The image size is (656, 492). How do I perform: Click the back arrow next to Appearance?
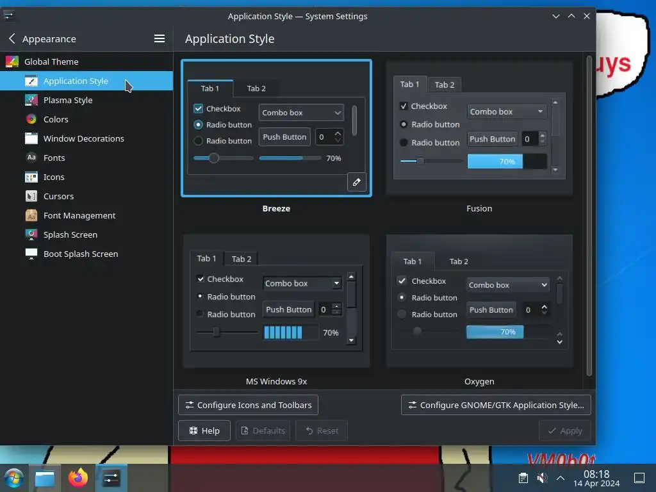(12, 38)
